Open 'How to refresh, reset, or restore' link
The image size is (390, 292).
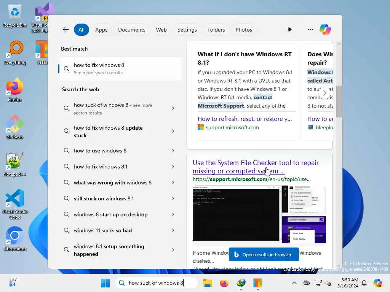(x=245, y=119)
